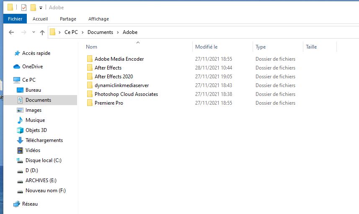Open the recent locations dropdown arrow
Screen dimensions: 359x214
tap(34, 32)
